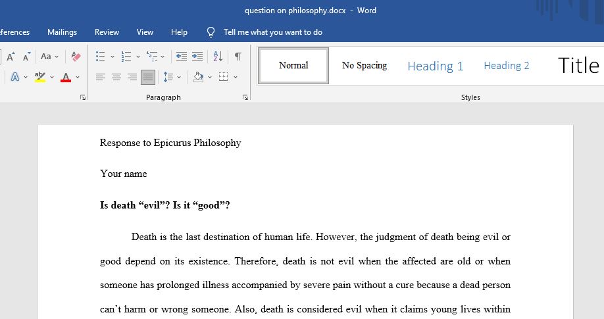Open the Mailings tab
604x319 pixels.
pyautogui.click(x=62, y=32)
